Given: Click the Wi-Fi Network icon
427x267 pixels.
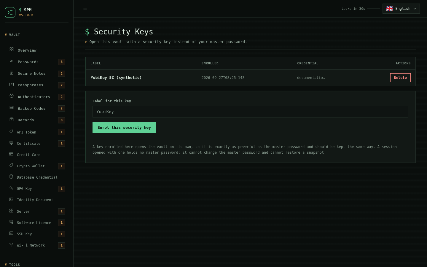Looking at the screenshot, I should [11, 244].
